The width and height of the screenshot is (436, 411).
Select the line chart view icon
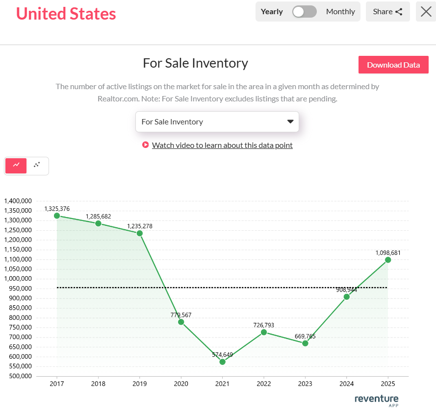pyautogui.click(x=16, y=166)
